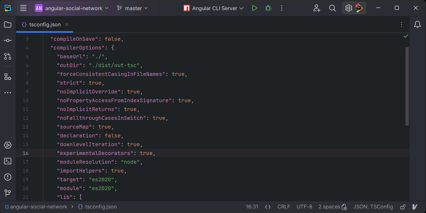This screenshot has height=213, width=426.
Task: Click the UTF-8 encoding button
Action: click(304, 207)
